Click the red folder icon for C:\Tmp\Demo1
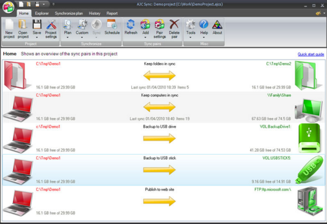This screenshot has height=224, width=327. coord(17,75)
